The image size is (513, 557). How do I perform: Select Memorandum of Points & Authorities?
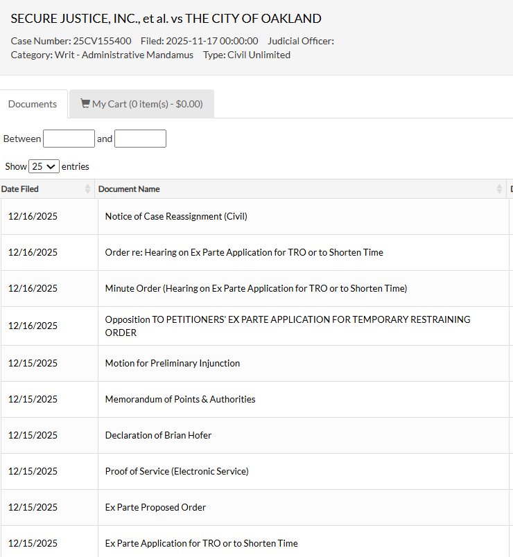pos(180,399)
